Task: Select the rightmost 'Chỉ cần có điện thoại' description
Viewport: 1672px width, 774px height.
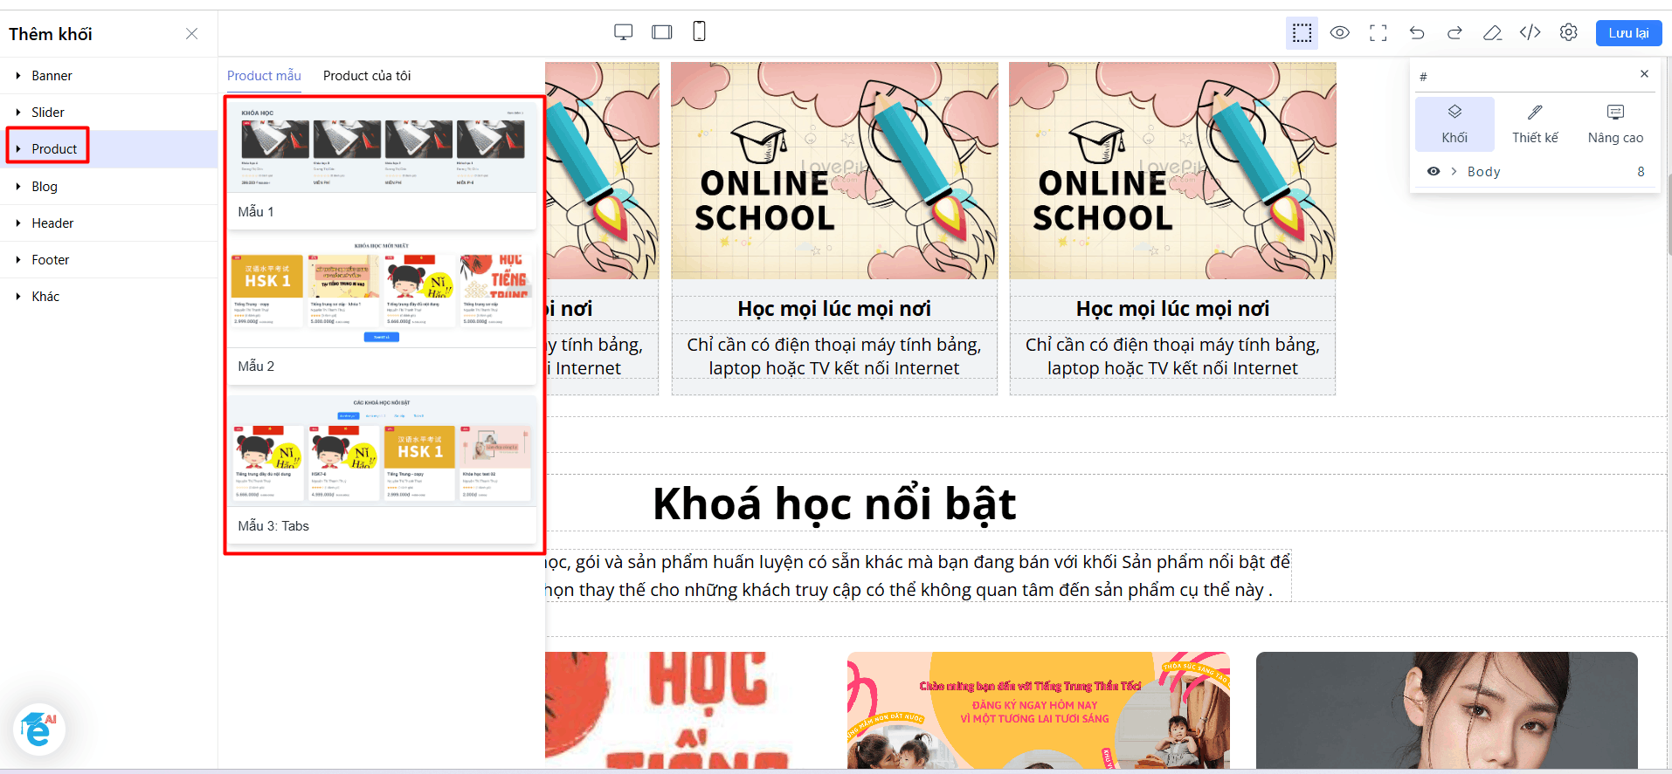Action: 1172,356
